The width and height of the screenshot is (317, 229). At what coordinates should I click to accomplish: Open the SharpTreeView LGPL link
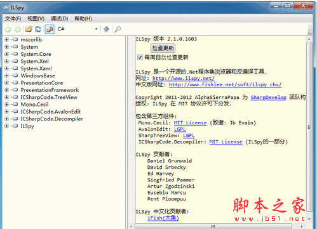[189, 135]
